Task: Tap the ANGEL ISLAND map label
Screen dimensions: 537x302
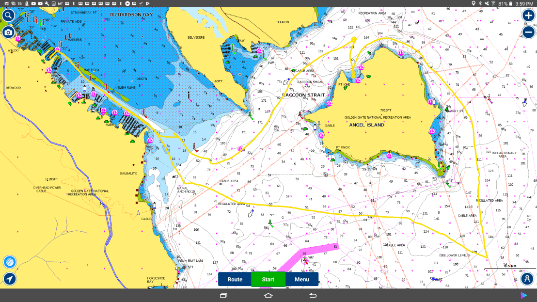Action: click(367, 125)
